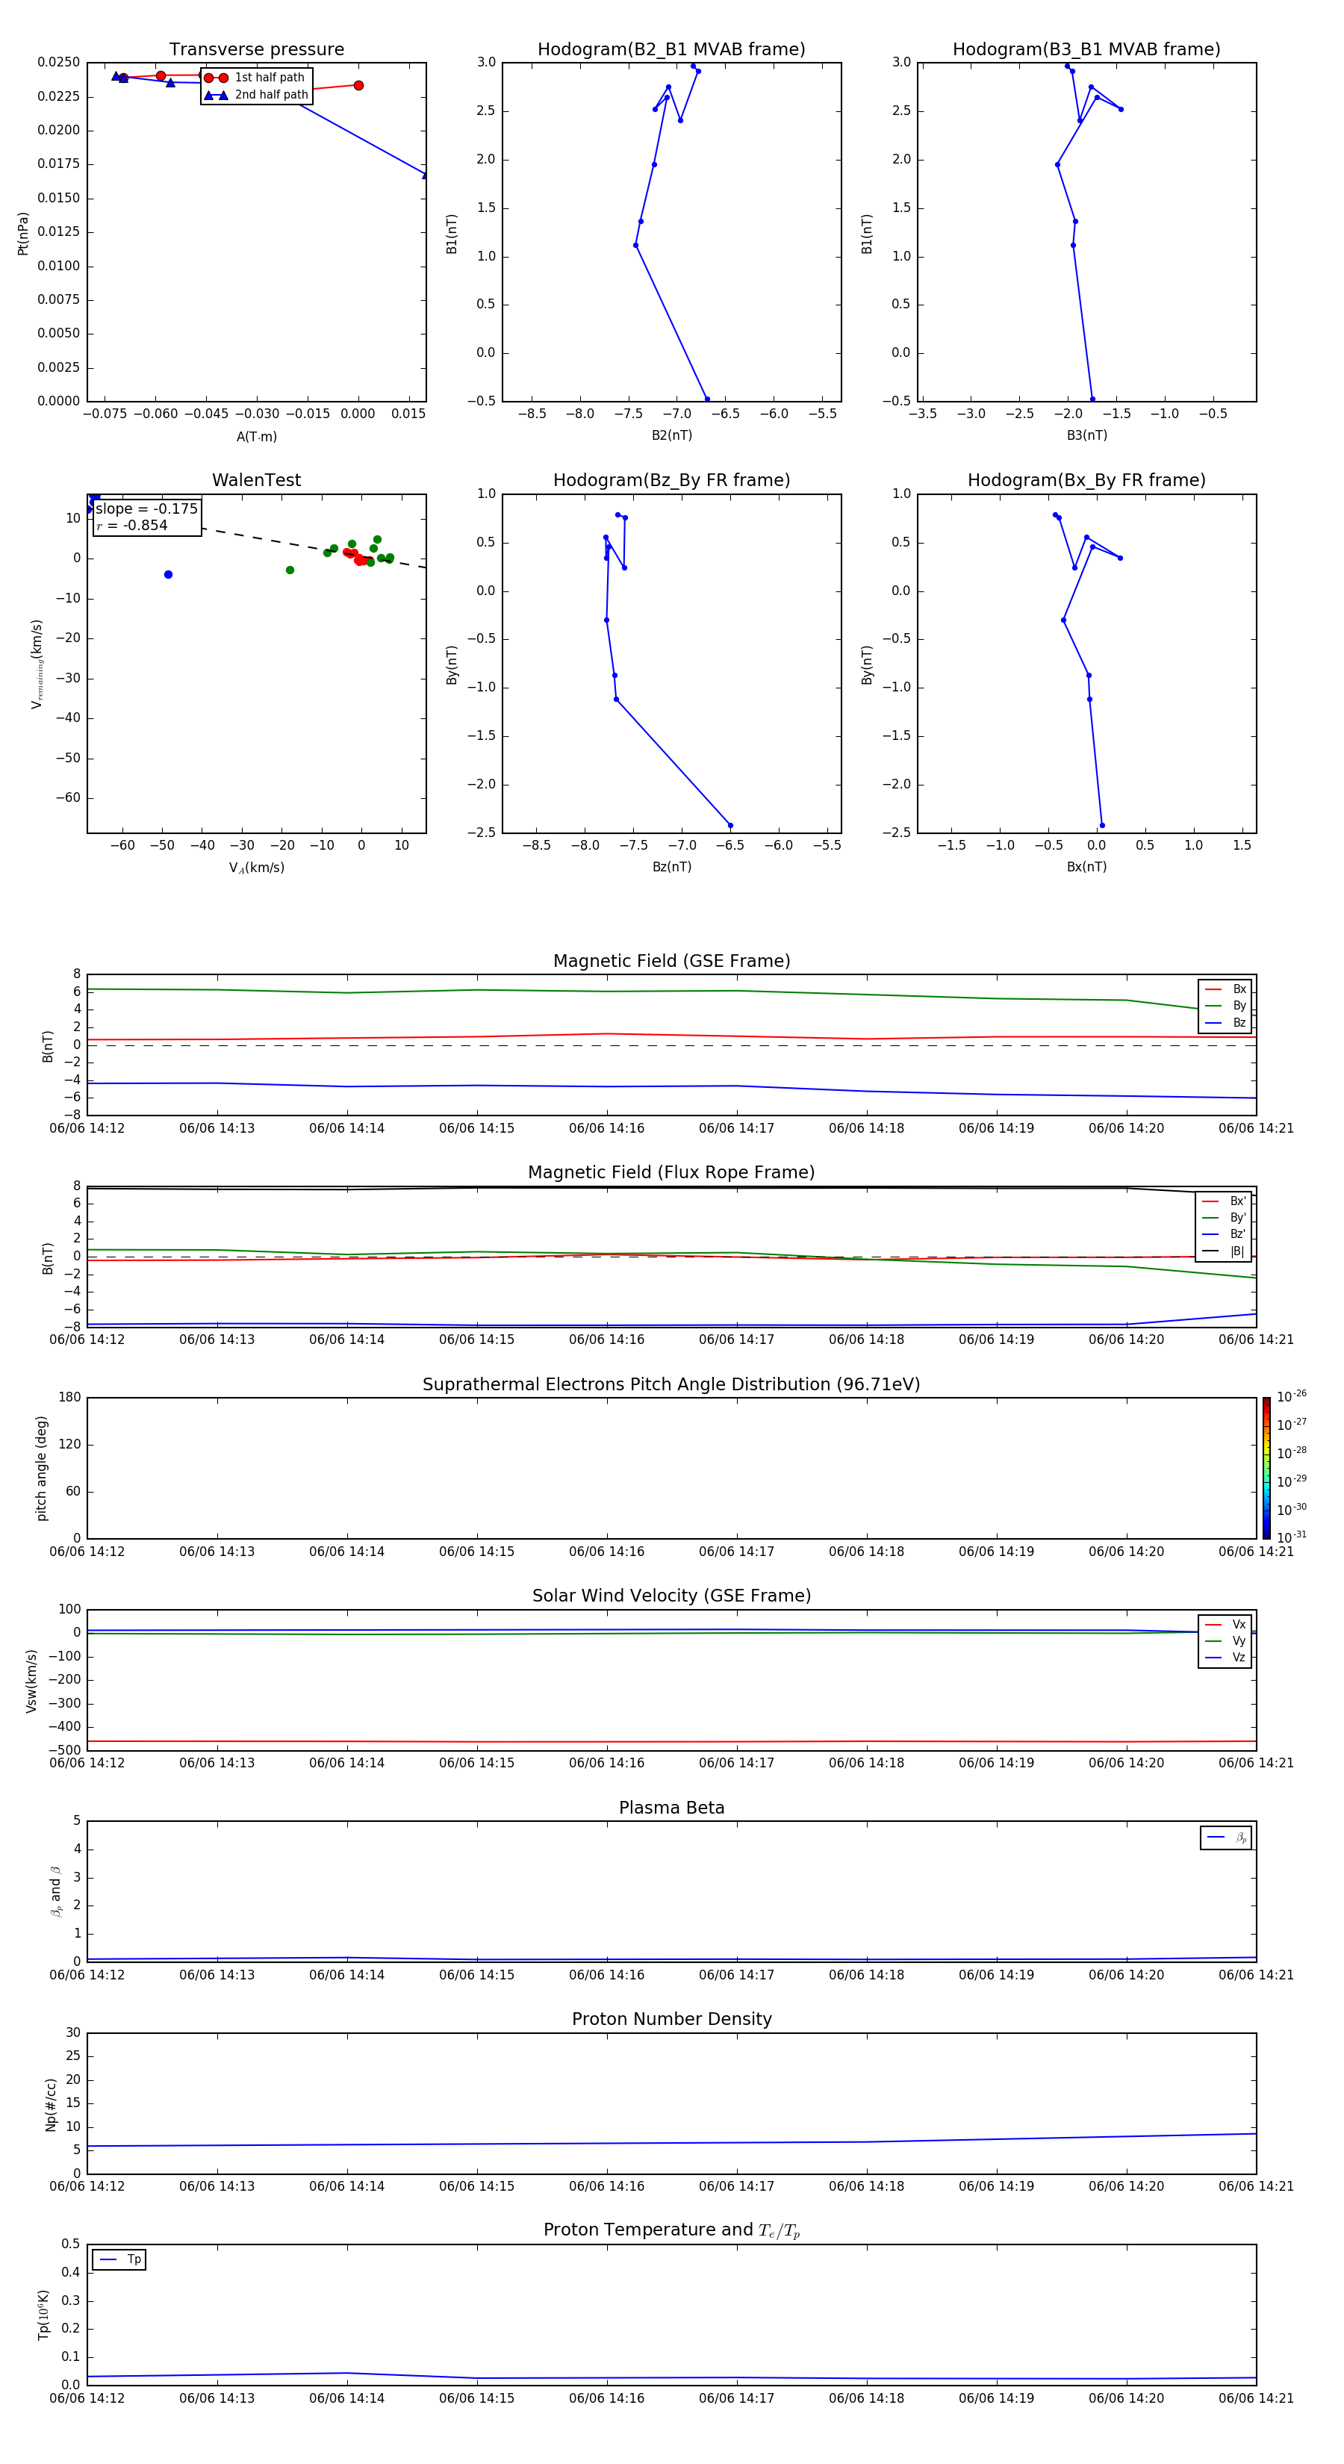This screenshot has height=2464, width=1344.
Task: Click the Proton Number Density title
Action: click(671, 2019)
